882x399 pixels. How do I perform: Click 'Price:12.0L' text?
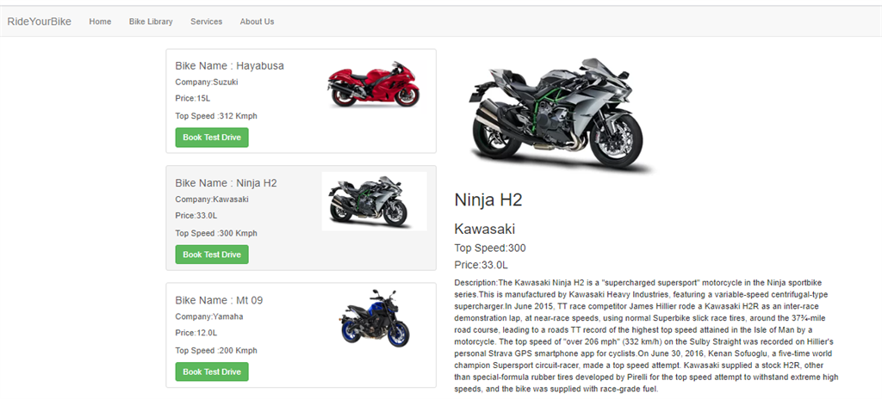[196, 333]
